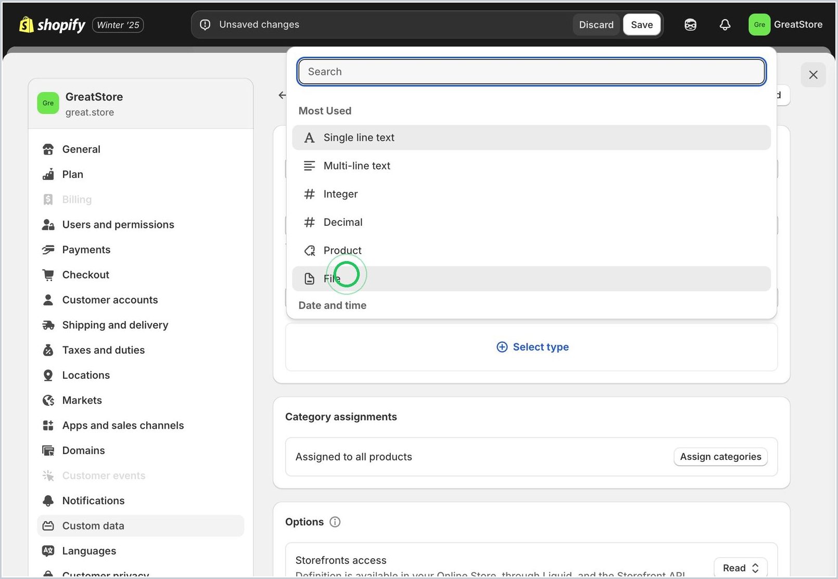Click the Shipping and delivery truck icon

click(48, 325)
